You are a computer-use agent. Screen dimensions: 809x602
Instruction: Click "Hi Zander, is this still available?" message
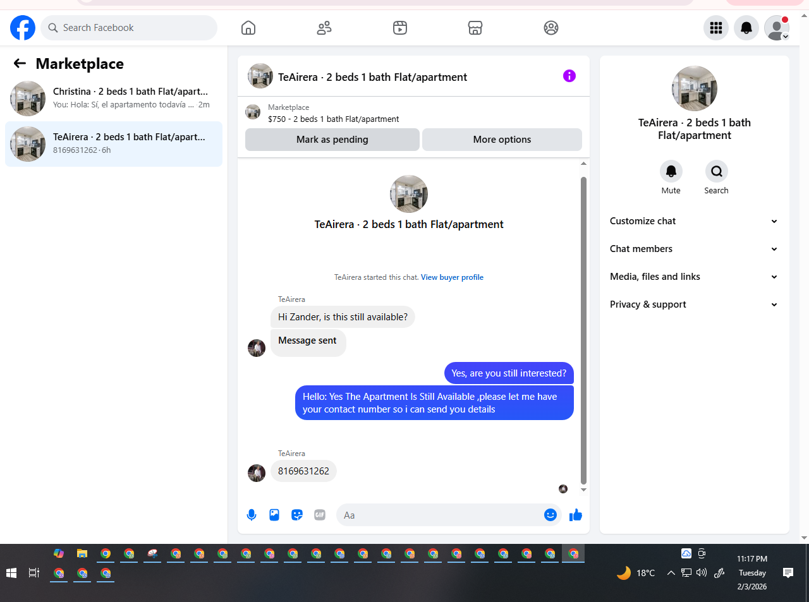343,317
